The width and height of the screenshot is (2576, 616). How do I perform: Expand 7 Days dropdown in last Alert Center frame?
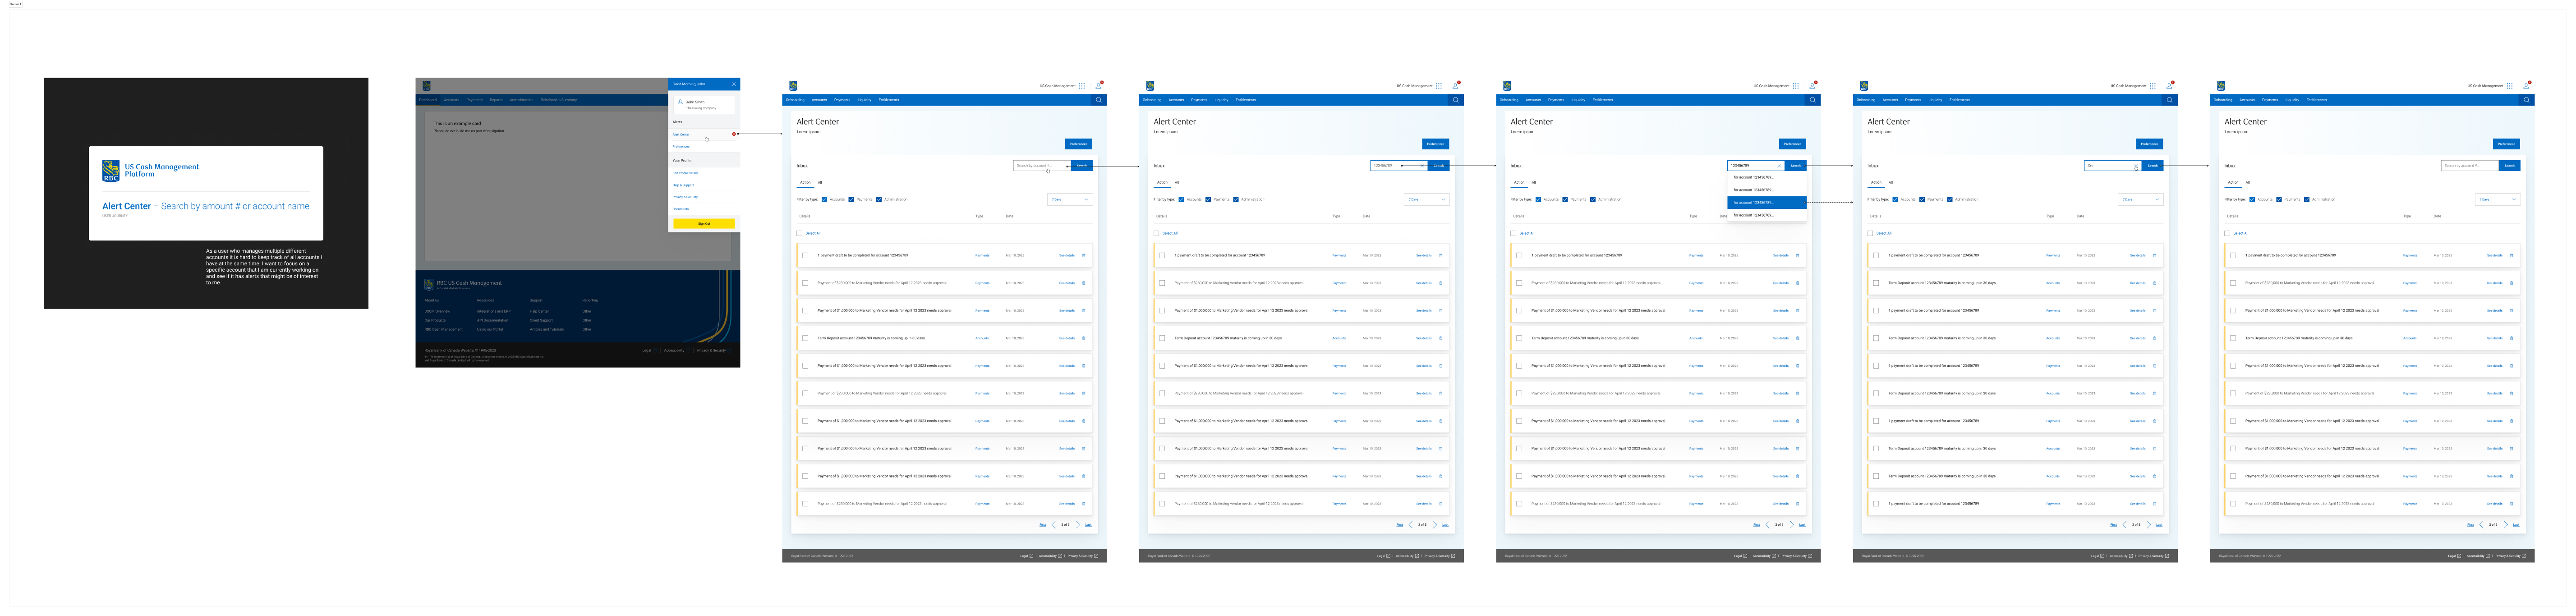(x=2497, y=199)
